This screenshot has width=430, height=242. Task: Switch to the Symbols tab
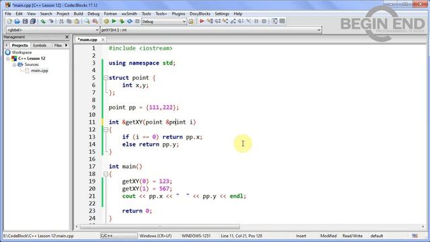pos(40,45)
